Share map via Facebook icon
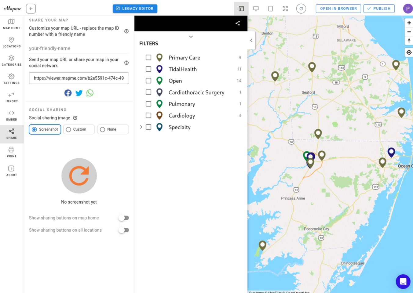This screenshot has height=293, width=413. 68,93
